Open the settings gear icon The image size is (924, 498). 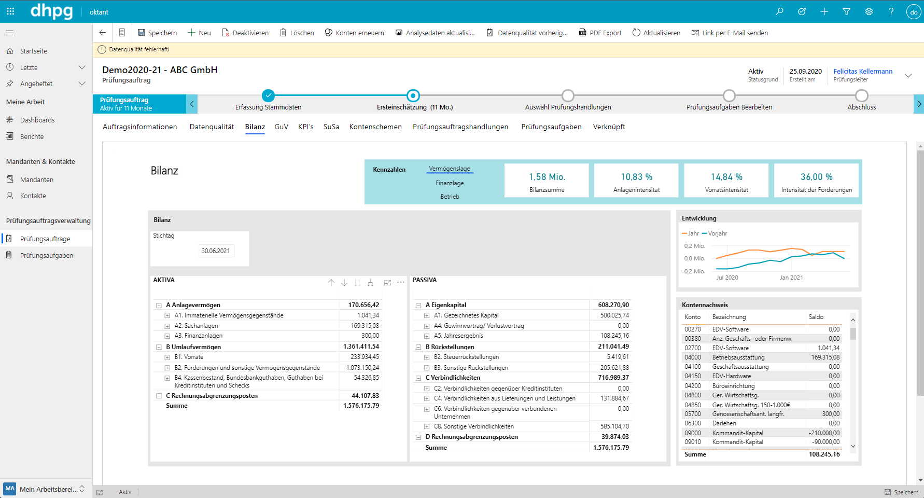click(869, 11)
